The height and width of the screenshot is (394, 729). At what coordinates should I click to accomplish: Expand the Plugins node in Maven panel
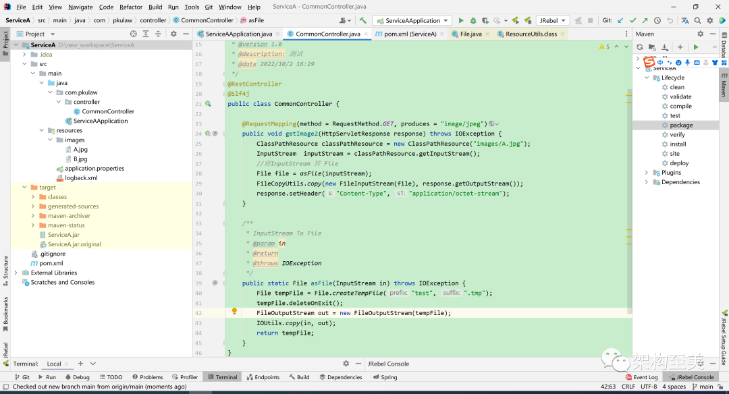tap(646, 173)
